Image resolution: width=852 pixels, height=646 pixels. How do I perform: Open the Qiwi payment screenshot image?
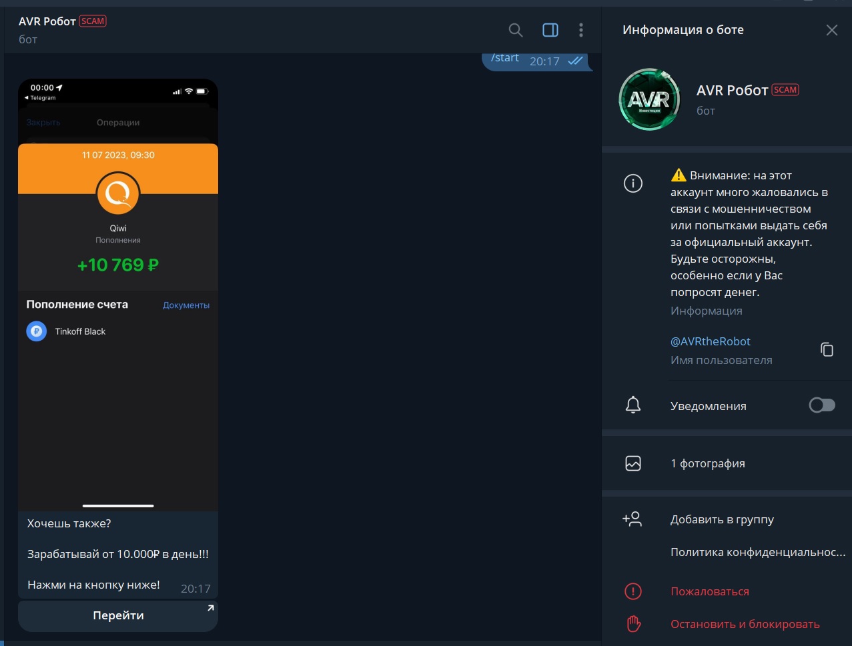118,295
